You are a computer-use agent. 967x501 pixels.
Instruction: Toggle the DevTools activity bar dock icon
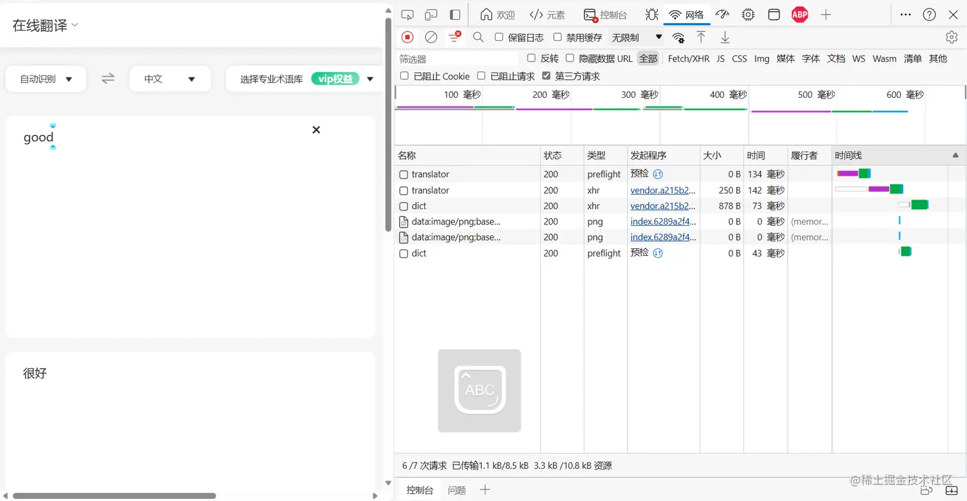(455, 15)
